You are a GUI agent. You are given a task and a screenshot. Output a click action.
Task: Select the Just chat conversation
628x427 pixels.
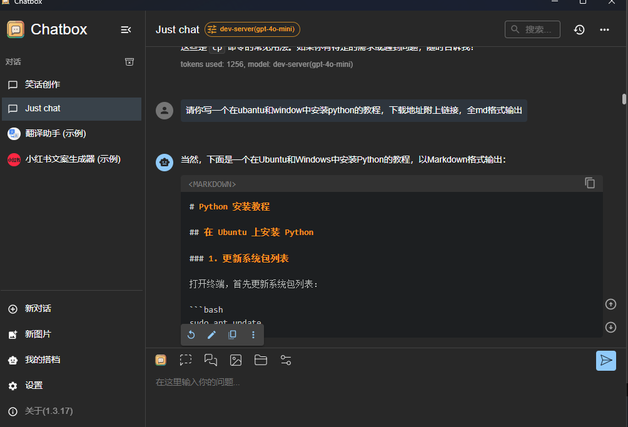[x=72, y=108]
